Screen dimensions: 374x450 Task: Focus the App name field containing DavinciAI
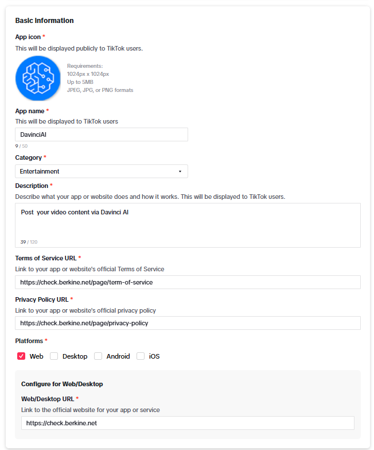[102, 134]
